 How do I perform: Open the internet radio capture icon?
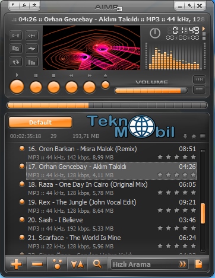point(31,36)
